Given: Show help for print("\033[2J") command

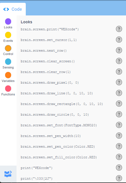Looking at the screenshot, I should click(119, 178).
